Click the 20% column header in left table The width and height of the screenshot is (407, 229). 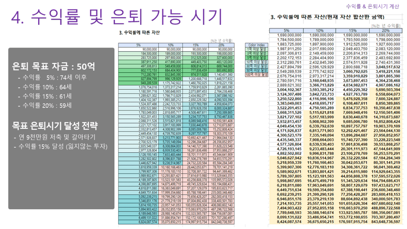(x=221, y=45)
